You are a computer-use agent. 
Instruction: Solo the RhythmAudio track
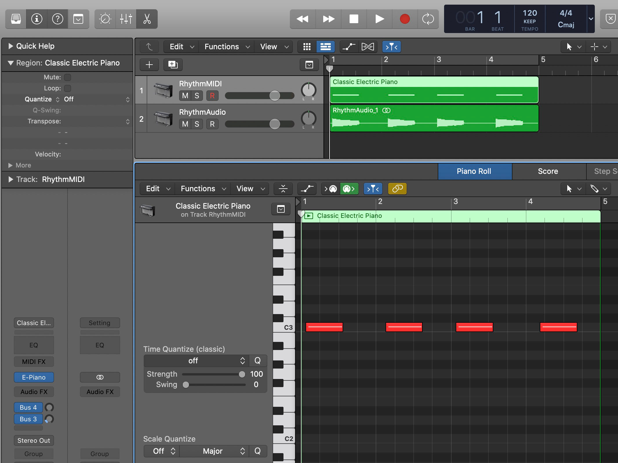coord(196,123)
